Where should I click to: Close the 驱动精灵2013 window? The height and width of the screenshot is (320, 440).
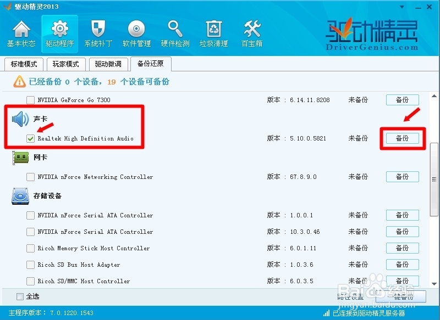tap(430, 7)
